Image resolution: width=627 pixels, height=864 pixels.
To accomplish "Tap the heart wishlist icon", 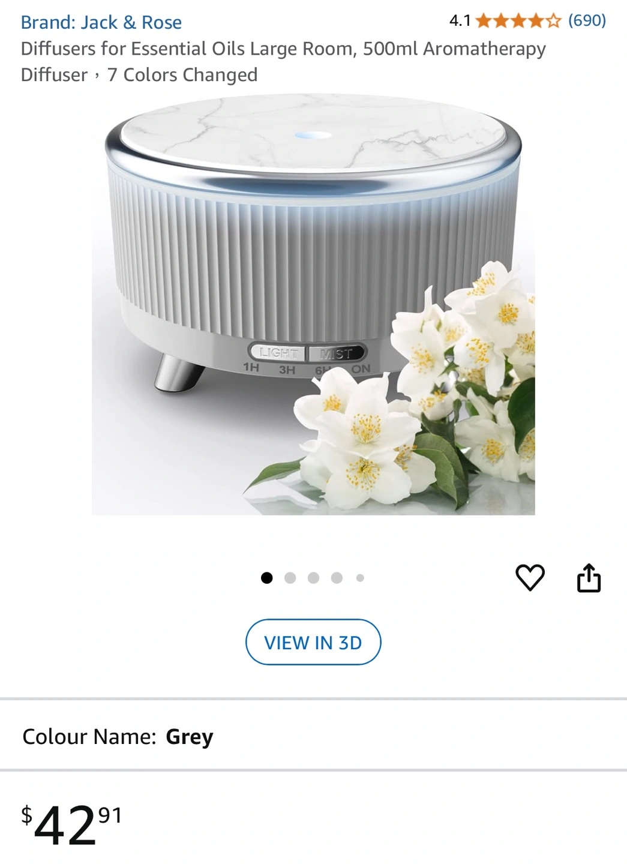I will pos(530,578).
